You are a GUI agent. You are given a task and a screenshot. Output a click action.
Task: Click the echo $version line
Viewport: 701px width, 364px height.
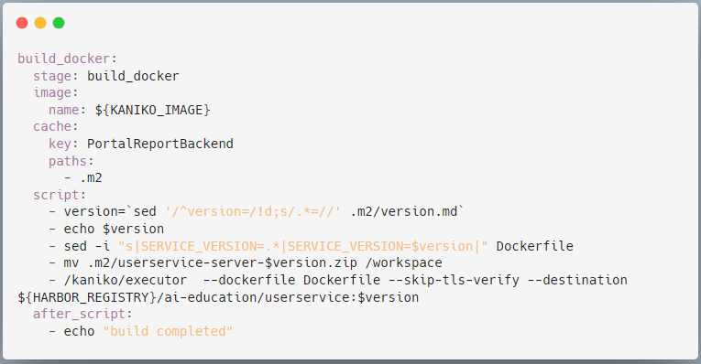(x=114, y=229)
